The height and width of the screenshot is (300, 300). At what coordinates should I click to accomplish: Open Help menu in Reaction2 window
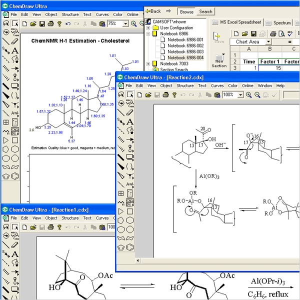pos(280,85)
